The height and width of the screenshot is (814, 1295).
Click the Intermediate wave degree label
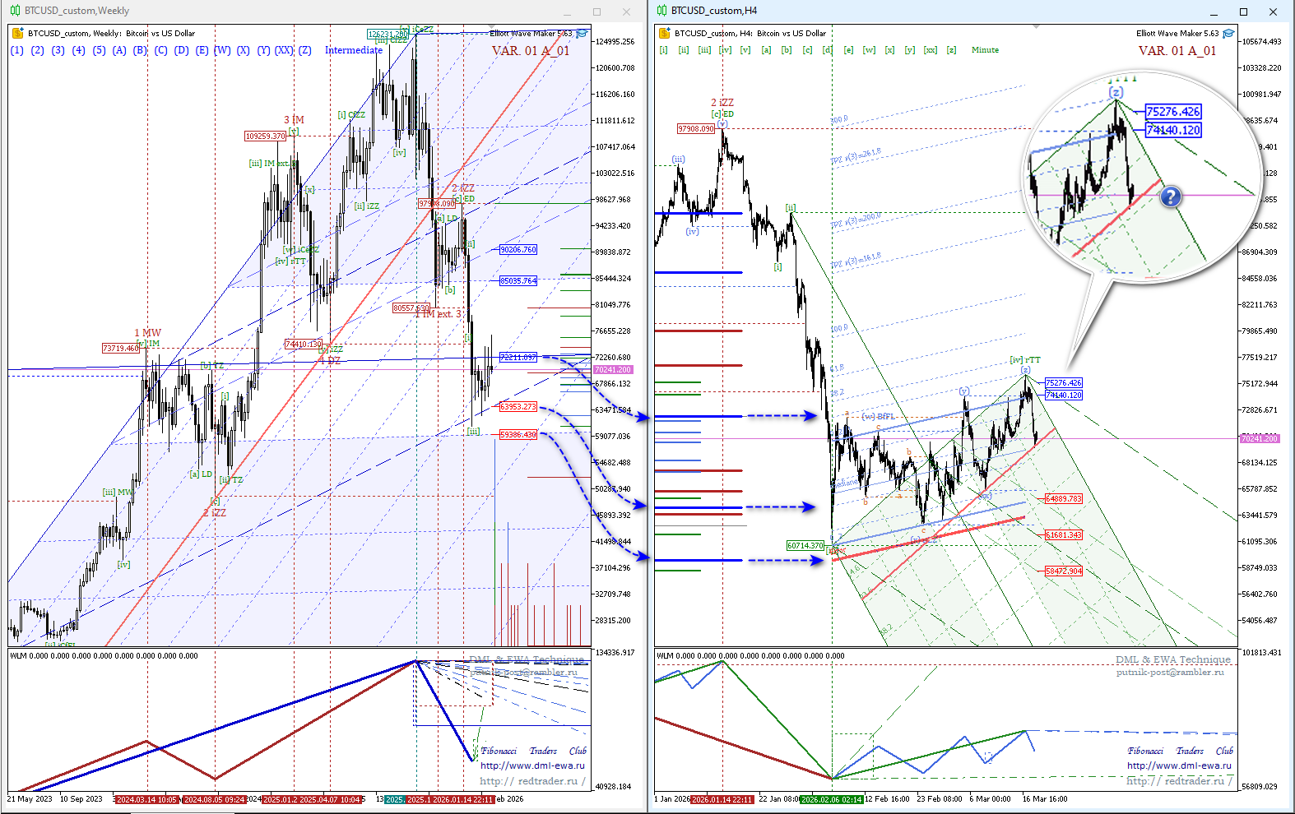tap(353, 50)
